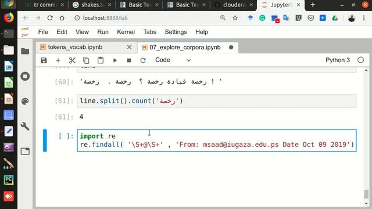Open the Settings menu

point(176,32)
